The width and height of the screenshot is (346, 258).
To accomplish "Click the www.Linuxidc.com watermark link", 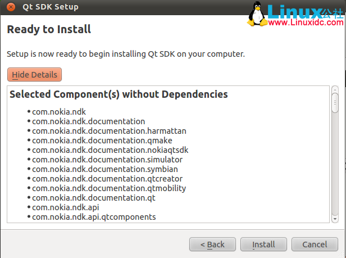I will 306,22.
